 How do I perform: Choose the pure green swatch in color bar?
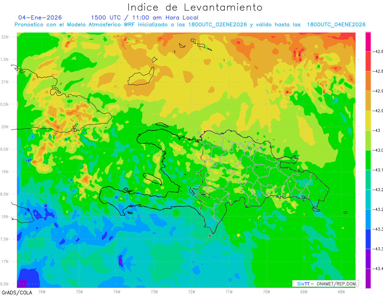pyautogui.click(x=368, y=160)
